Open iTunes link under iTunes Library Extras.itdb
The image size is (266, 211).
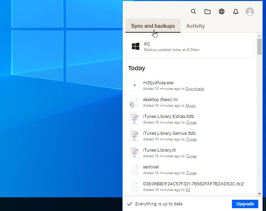pyautogui.click(x=191, y=123)
